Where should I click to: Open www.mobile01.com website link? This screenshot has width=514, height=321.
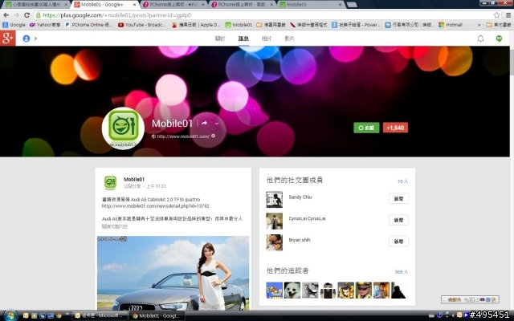[183, 136]
